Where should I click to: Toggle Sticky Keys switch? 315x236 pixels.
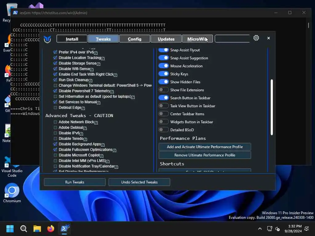point(164,74)
